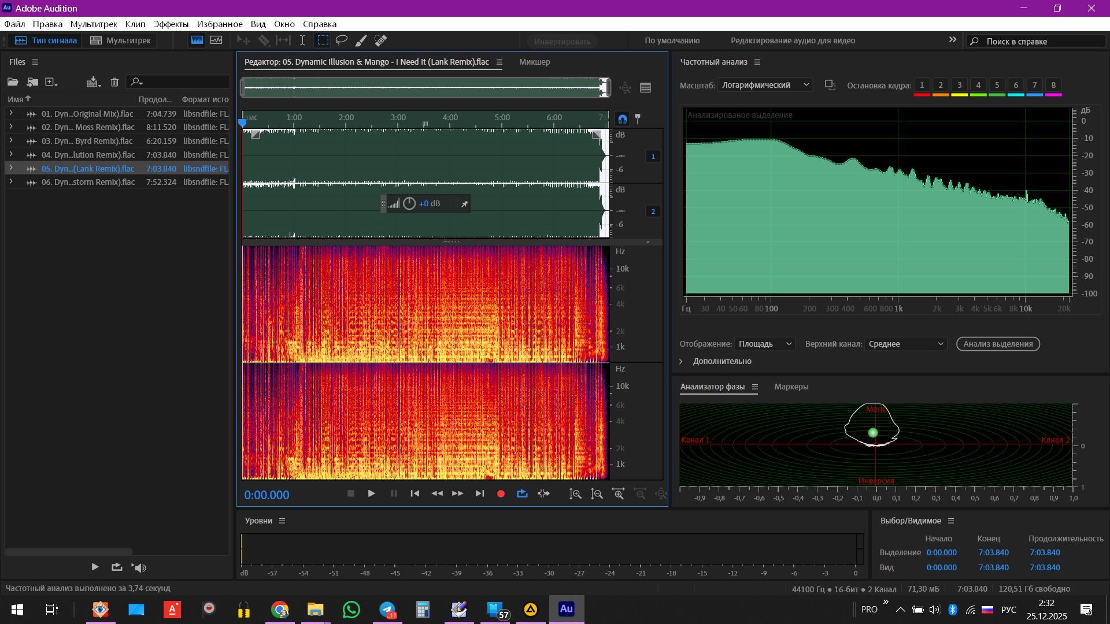Screen dimensions: 1110x624
Task: Click the stop button in the transport
Action: click(350, 493)
